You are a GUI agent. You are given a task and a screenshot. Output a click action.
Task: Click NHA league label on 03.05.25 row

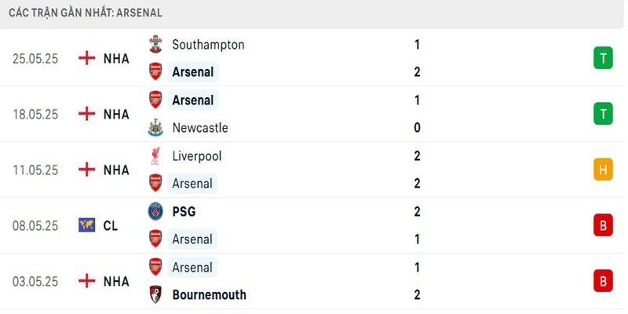116,281
